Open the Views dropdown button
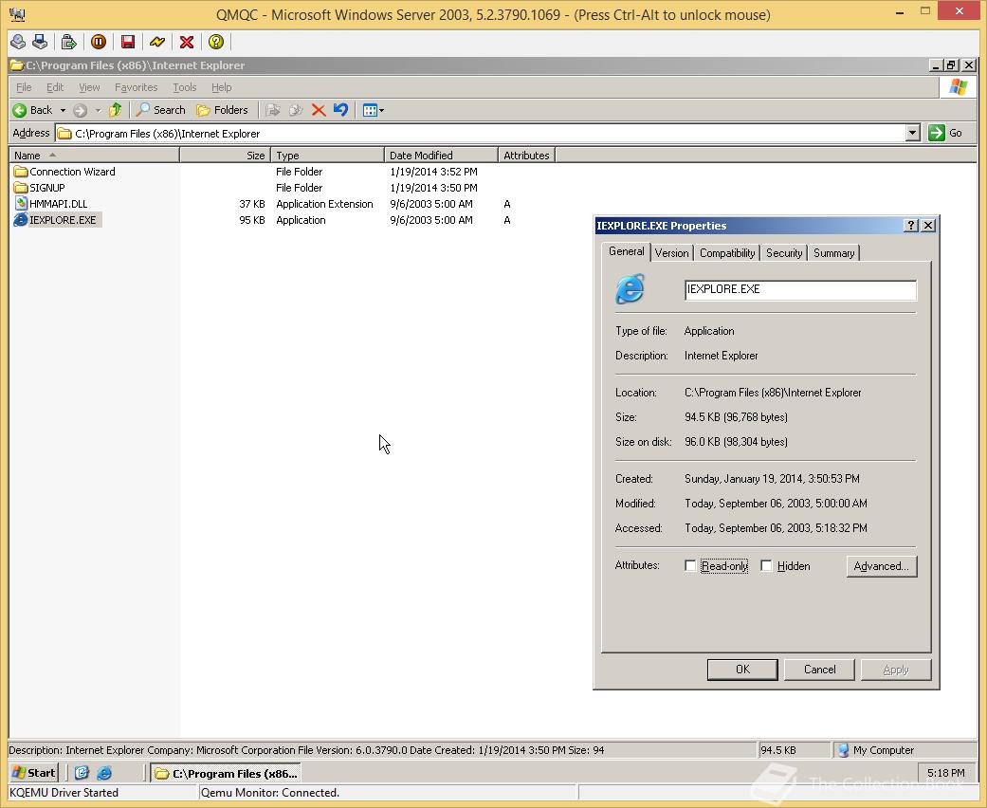This screenshot has width=987, height=808. tap(374, 110)
